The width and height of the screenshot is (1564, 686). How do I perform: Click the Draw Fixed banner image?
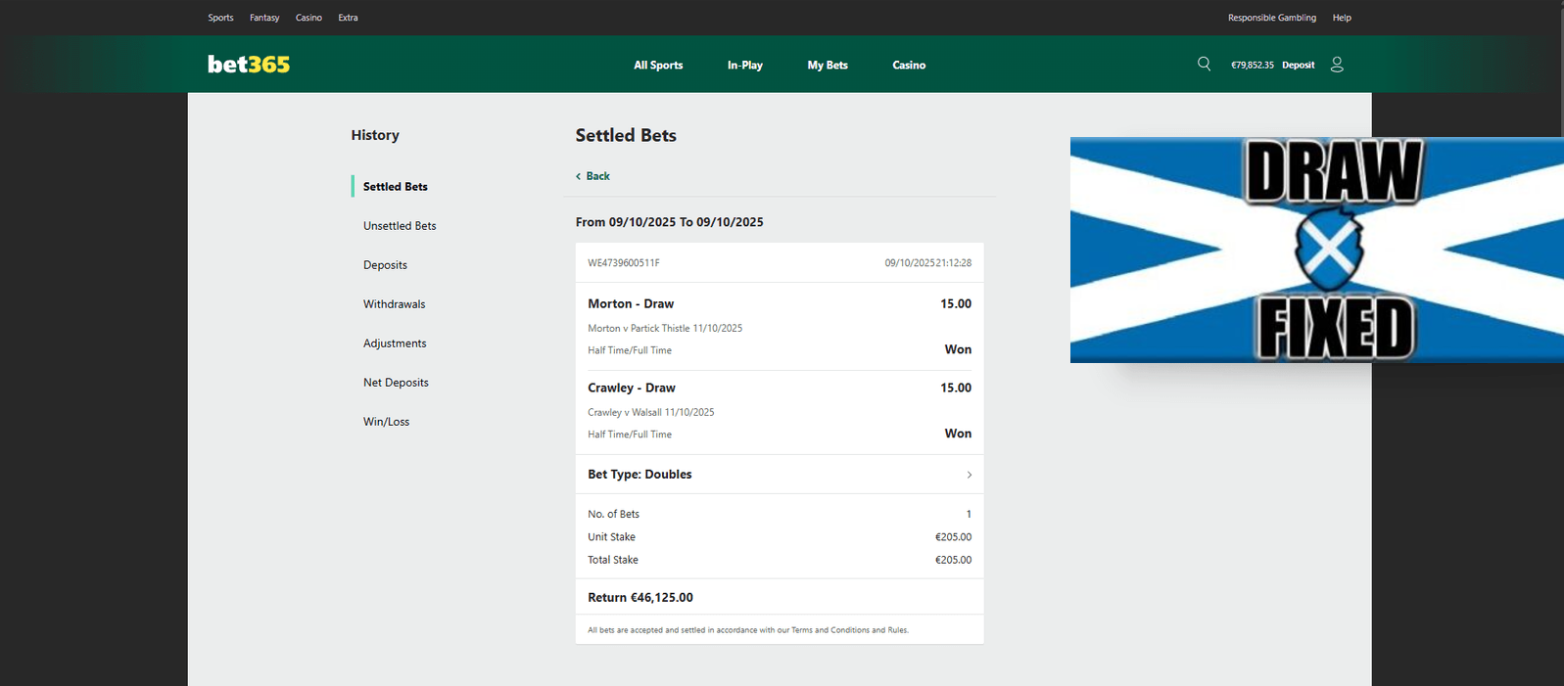point(1316,251)
